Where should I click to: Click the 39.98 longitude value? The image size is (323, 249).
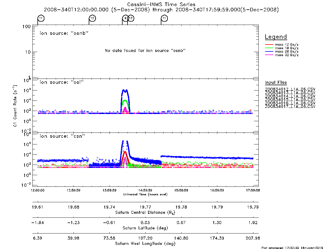click(x=73, y=238)
